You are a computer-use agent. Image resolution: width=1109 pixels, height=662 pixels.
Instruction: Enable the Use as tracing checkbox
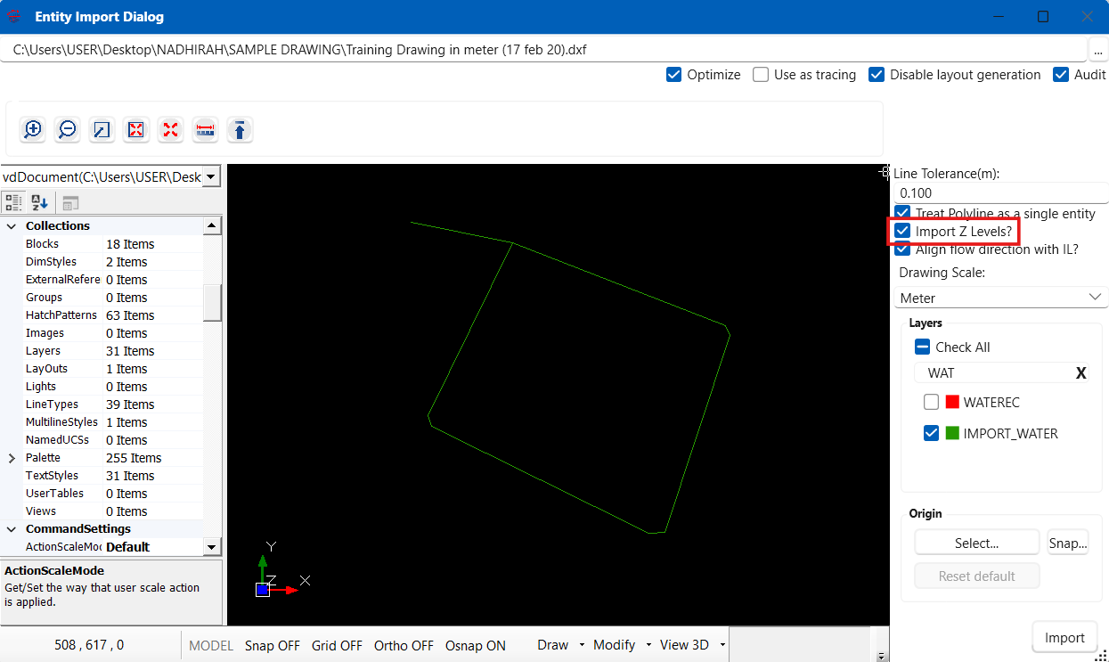pyautogui.click(x=761, y=75)
